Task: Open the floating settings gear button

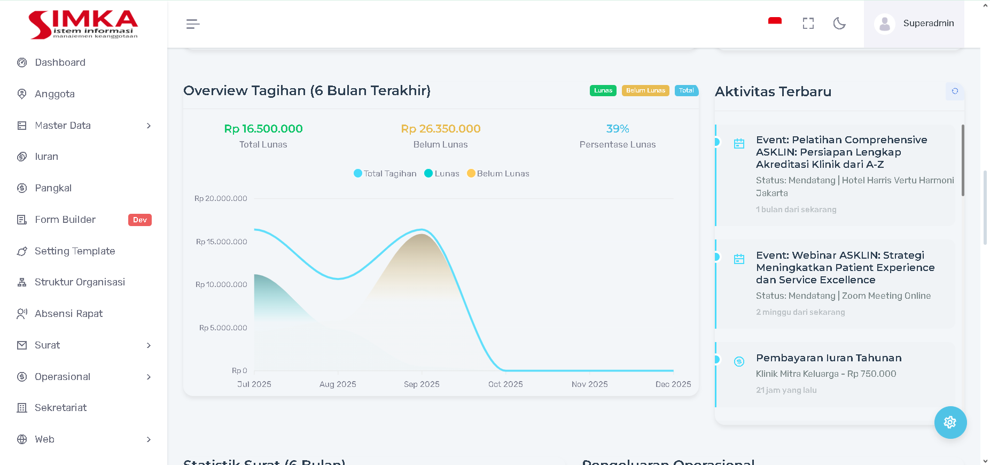Action: [950, 422]
